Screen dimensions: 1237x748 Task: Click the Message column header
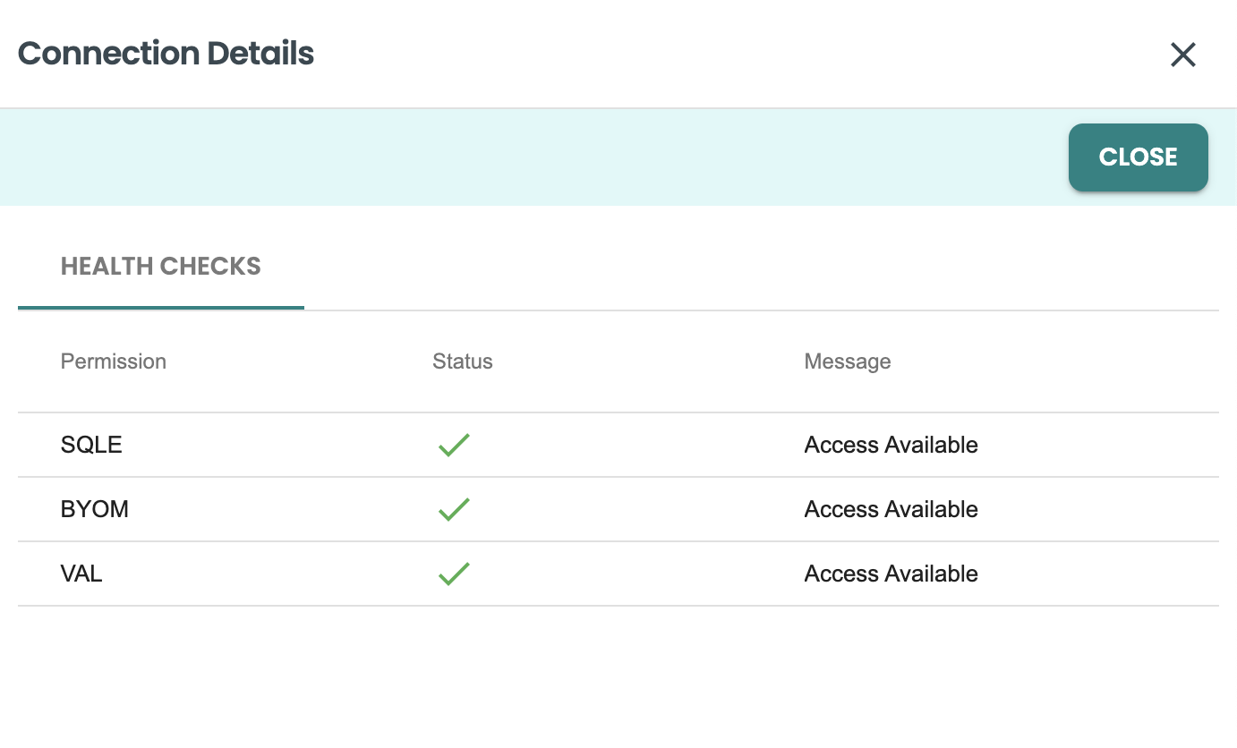tap(848, 361)
